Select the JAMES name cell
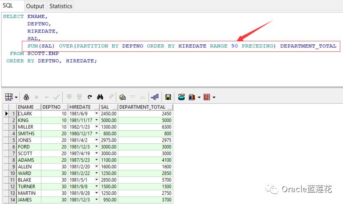The height and width of the screenshot is (204, 343). (x=29, y=200)
